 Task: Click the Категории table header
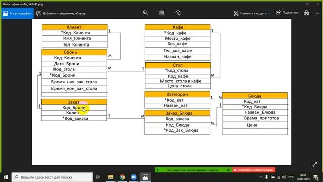click(x=178, y=94)
